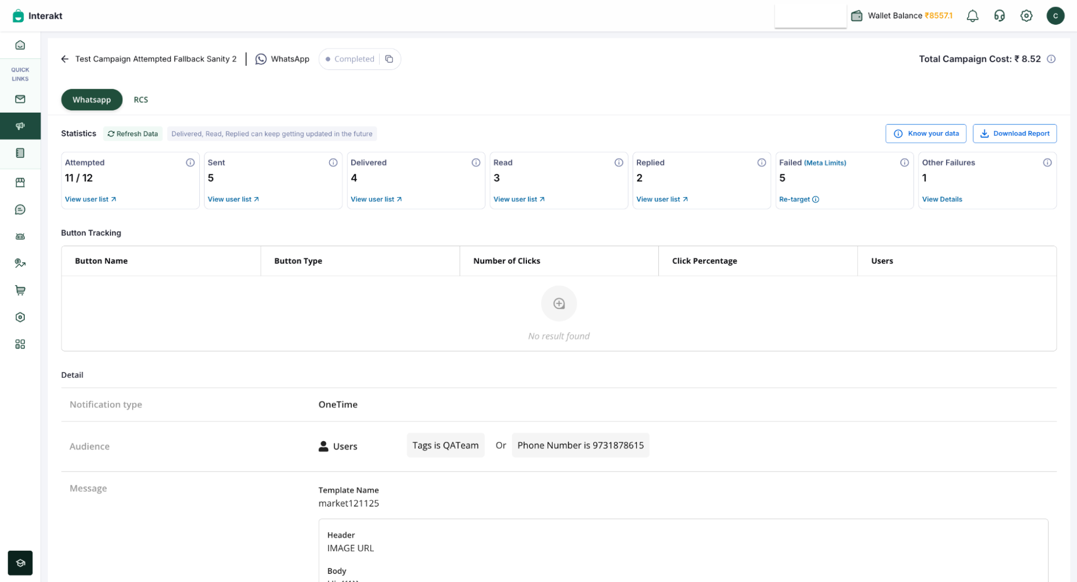Open the home icon in sidebar
The height and width of the screenshot is (582, 1077).
[x=20, y=45]
